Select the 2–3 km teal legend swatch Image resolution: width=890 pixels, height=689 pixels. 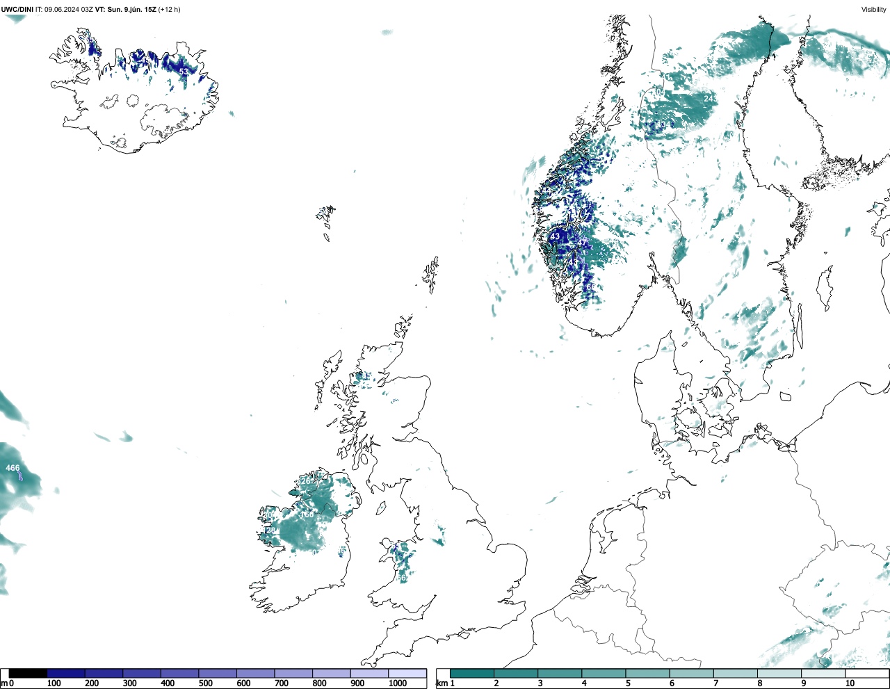516,673
